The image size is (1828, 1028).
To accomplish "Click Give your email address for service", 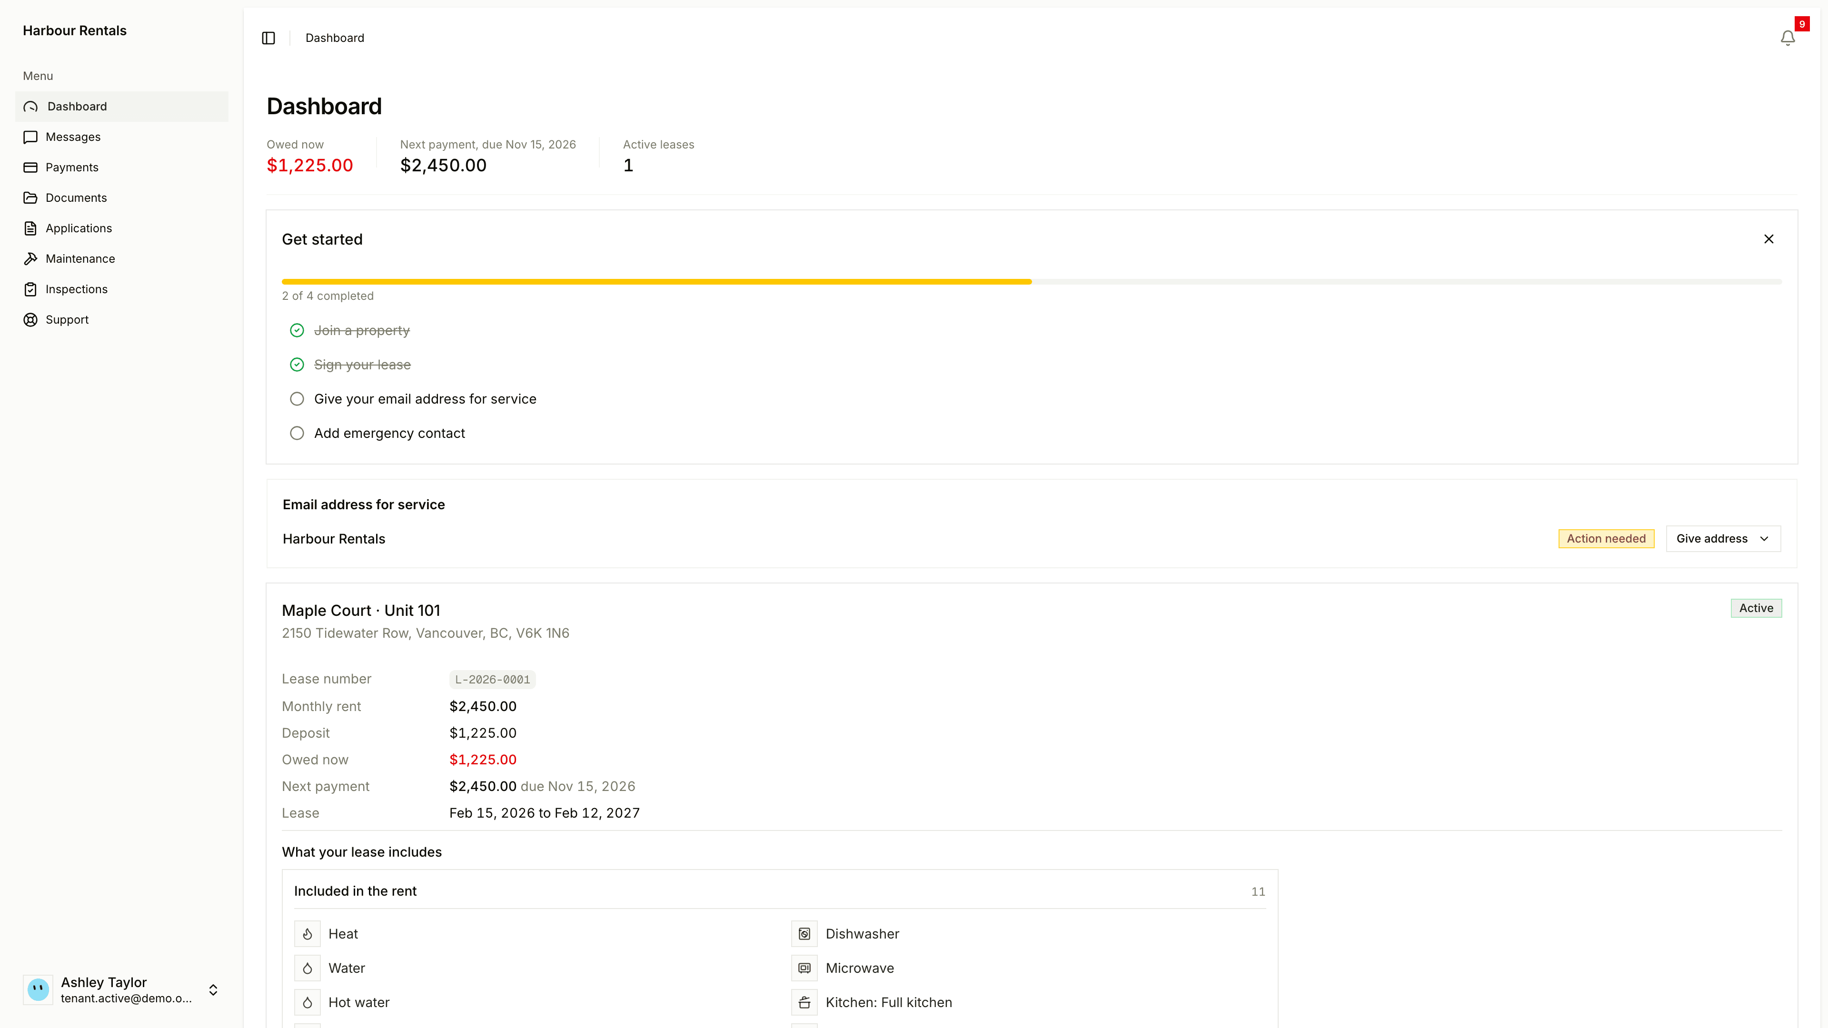I will tap(425, 399).
